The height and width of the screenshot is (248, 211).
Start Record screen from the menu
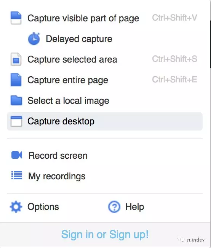point(58,155)
